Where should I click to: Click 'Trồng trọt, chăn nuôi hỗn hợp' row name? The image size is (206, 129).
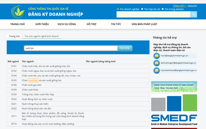38,95
